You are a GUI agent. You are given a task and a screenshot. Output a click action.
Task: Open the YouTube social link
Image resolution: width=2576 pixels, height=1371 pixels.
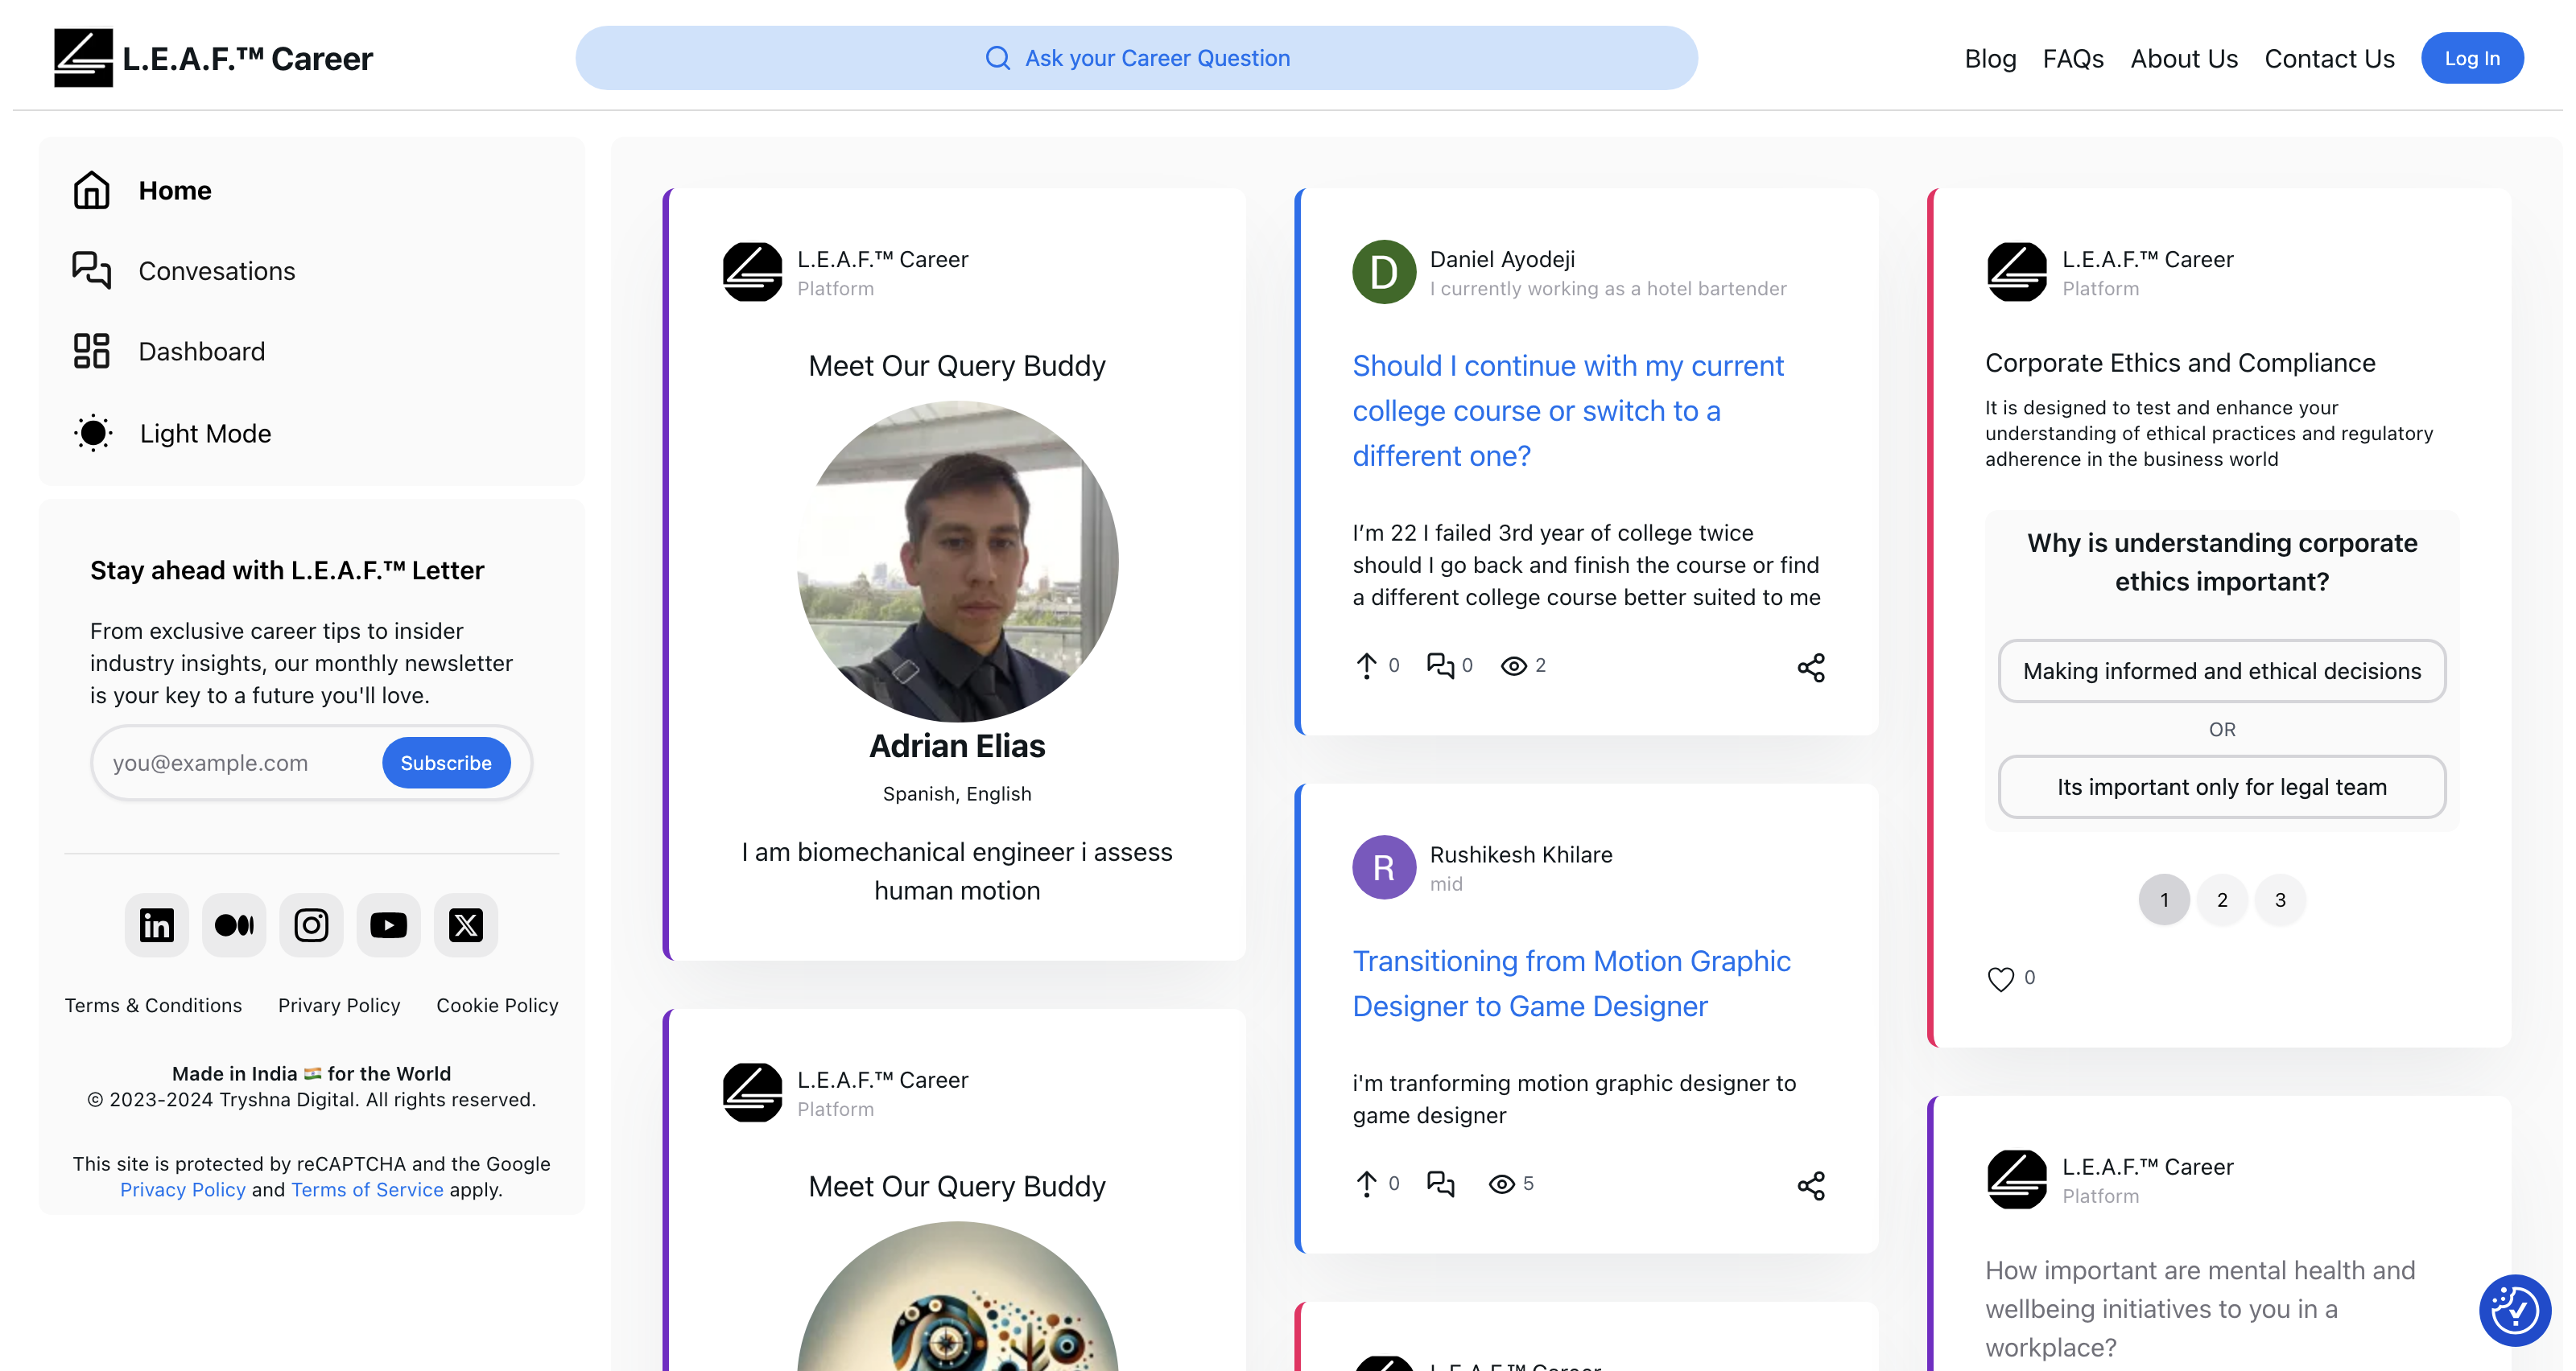(389, 925)
